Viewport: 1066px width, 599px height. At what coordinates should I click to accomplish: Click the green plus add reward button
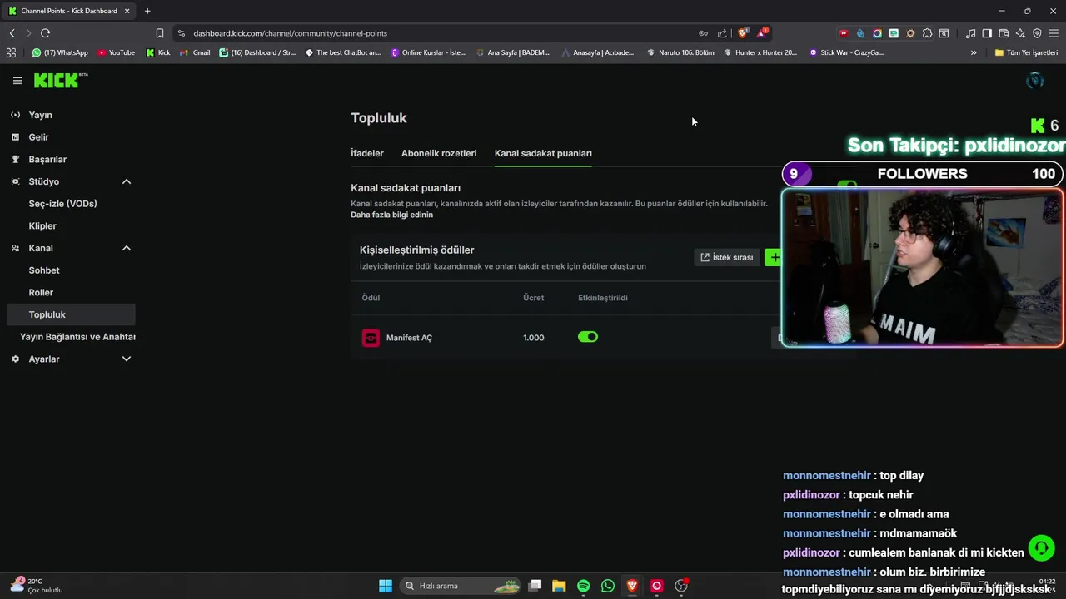pyautogui.click(x=774, y=257)
